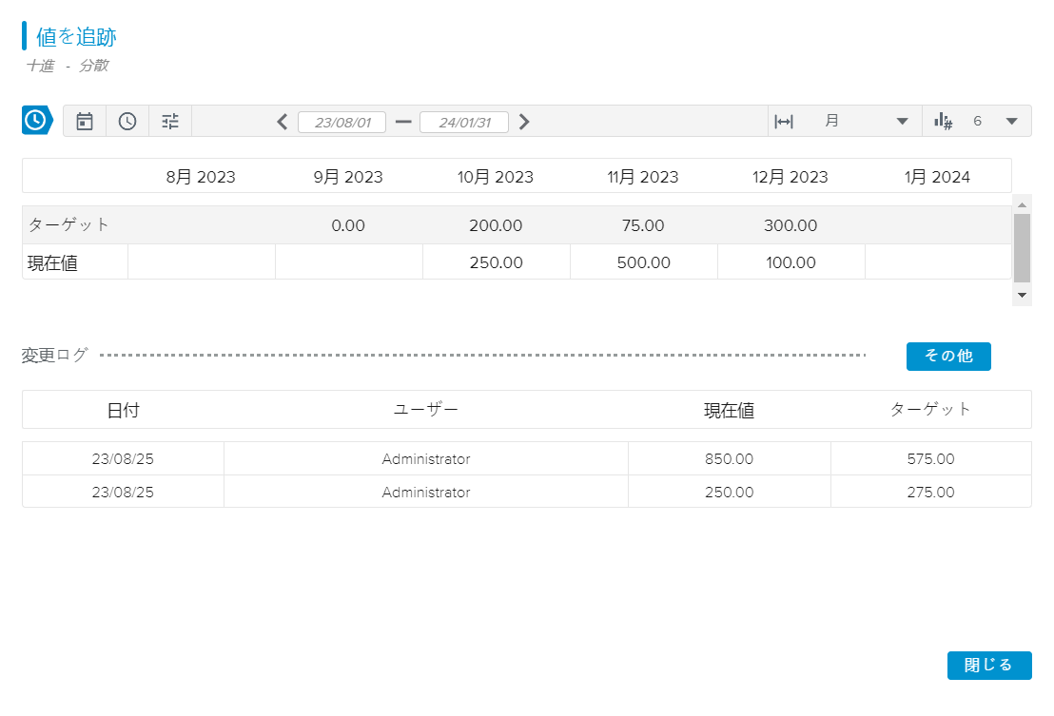This screenshot has height=716, width=1054.
Task: Expand the 月 period dropdown
Action: (902, 122)
